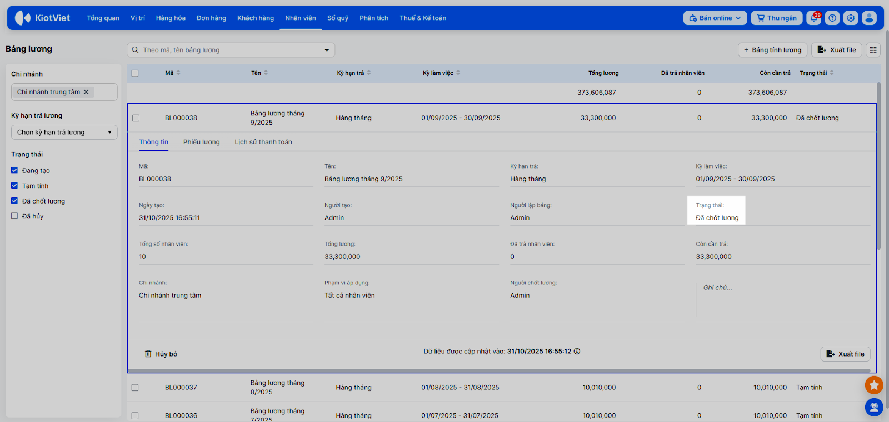Open the help question mark icon
The width and height of the screenshot is (889, 422).
832,18
